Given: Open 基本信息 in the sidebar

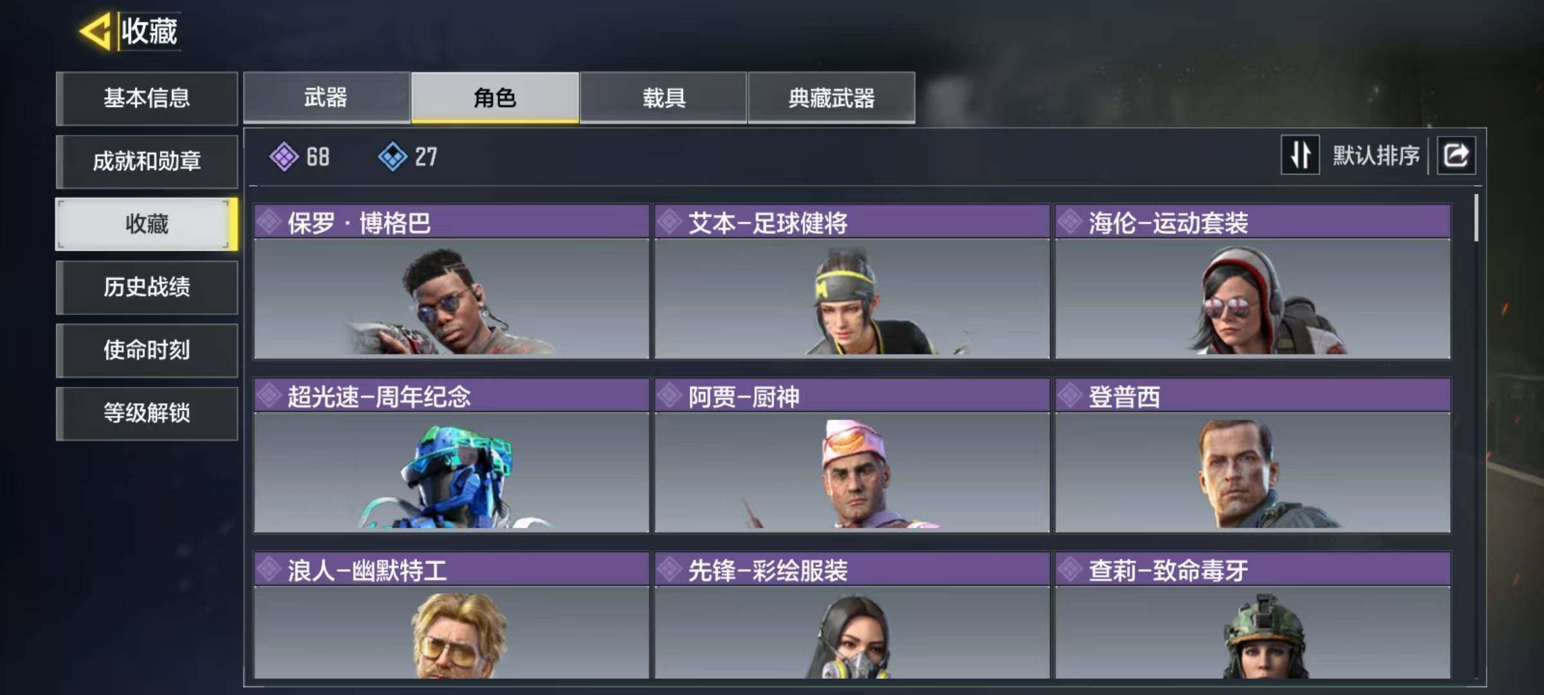Looking at the screenshot, I should point(147,98).
